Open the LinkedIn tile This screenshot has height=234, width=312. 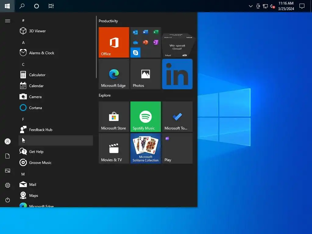point(177,74)
